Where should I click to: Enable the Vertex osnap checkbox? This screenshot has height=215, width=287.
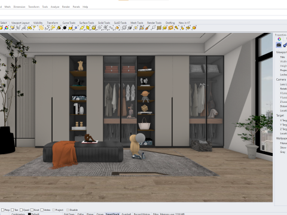point(42,210)
